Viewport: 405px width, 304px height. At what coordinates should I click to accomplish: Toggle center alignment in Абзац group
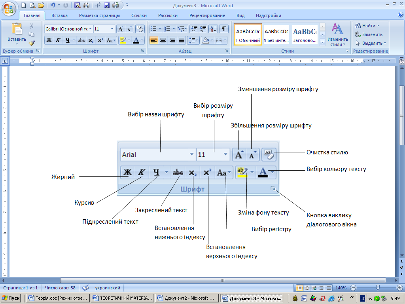(163, 40)
